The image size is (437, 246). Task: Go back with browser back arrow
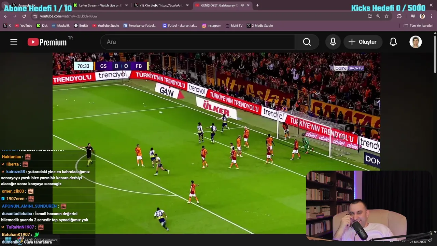(5, 16)
